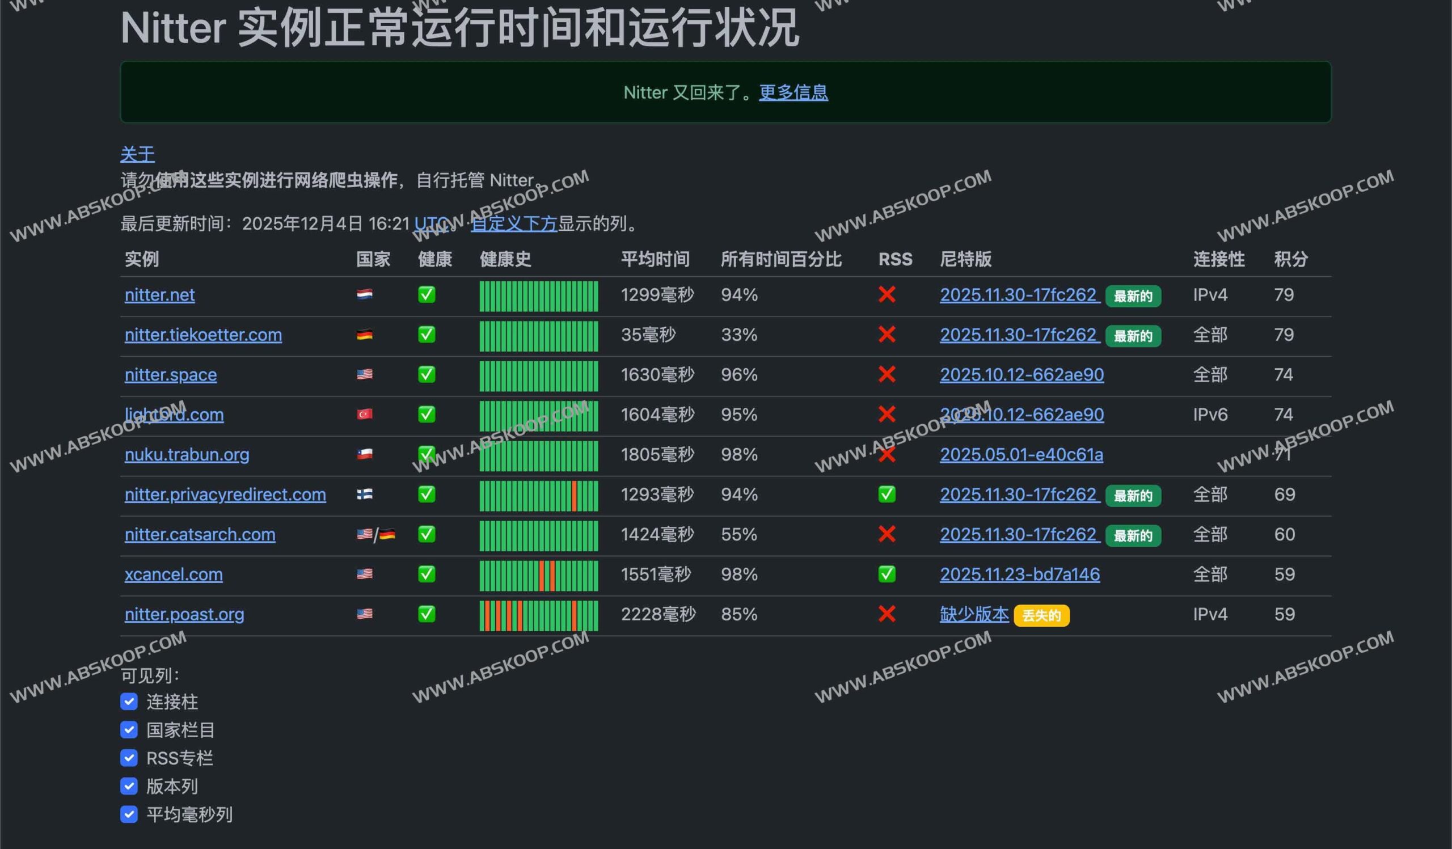Disable the RSS专栏 checkbox
This screenshot has width=1452, height=849.
(129, 758)
